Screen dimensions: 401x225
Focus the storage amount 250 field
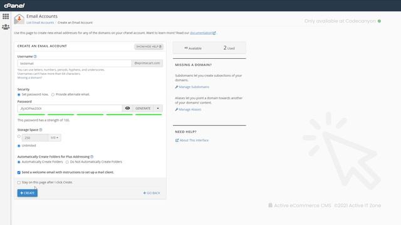[x=35, y=137]
